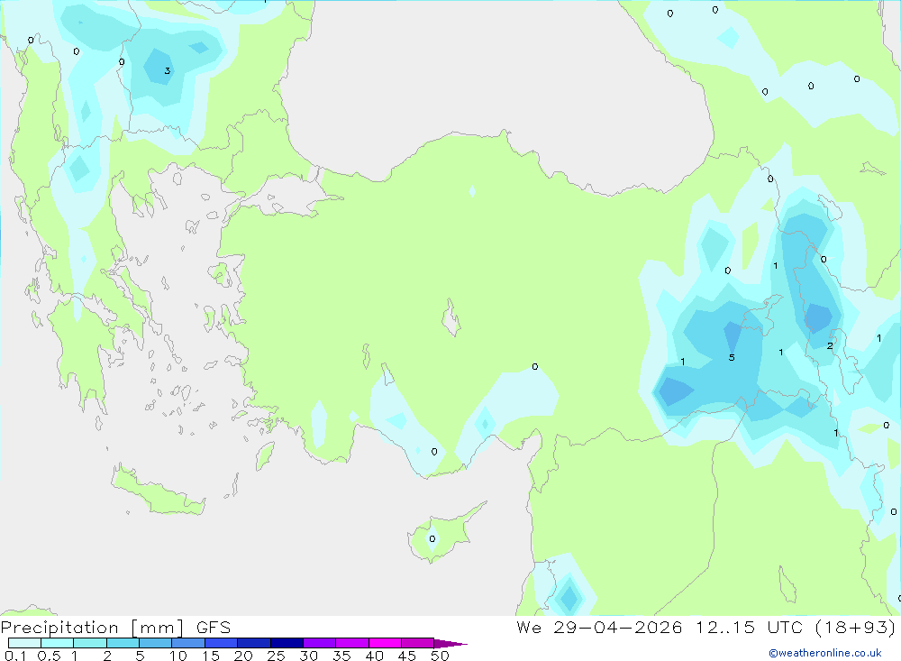
Task: Select the 5–10 mm legend color swatch
Action: coord(155,643)
